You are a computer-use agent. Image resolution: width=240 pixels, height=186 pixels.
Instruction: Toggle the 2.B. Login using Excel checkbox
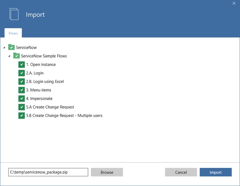21,81
